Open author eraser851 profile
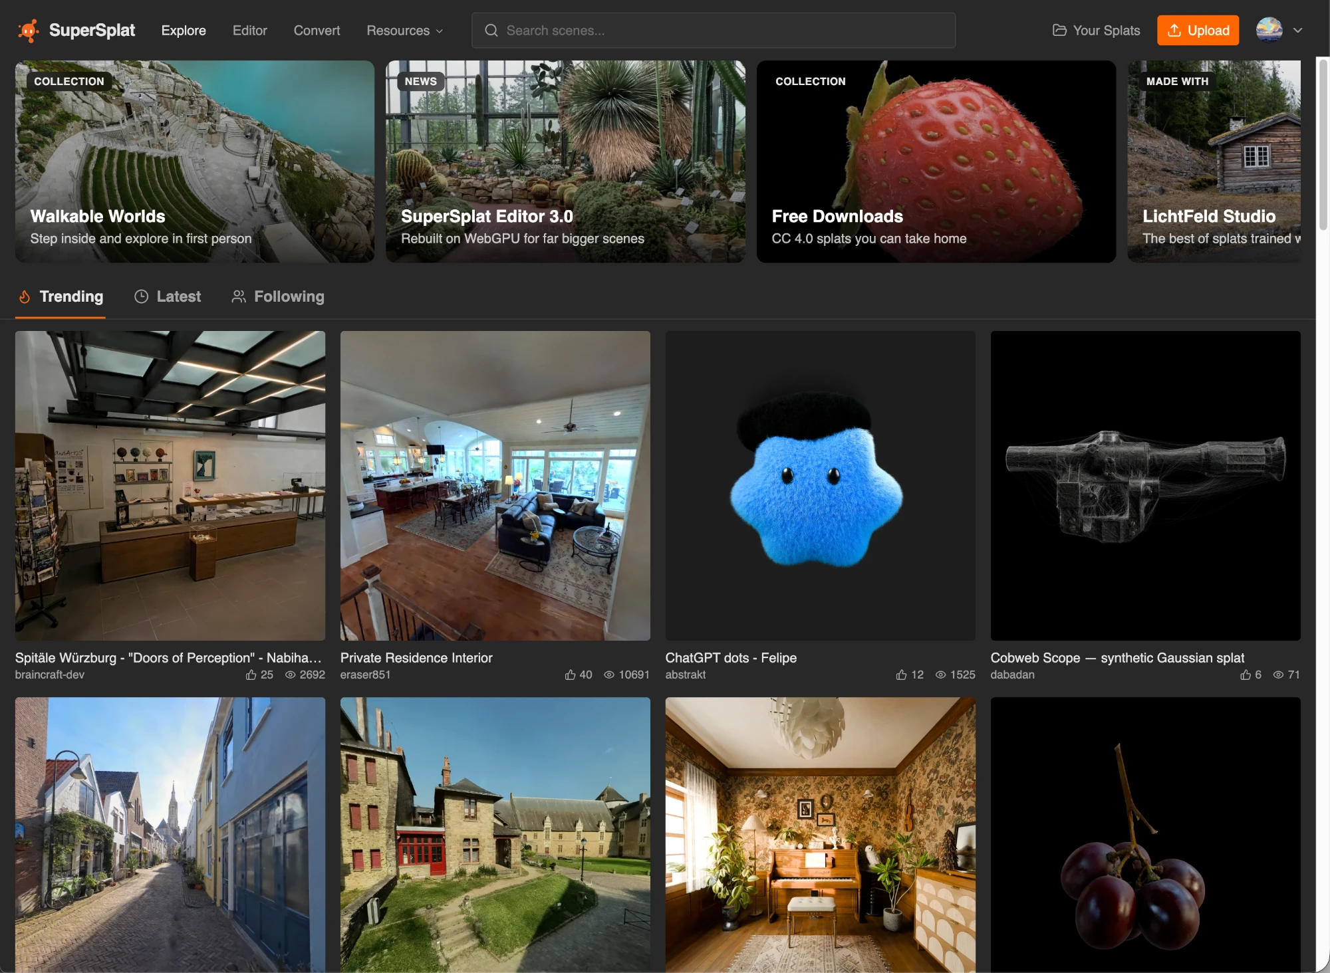 pos(365,675)
